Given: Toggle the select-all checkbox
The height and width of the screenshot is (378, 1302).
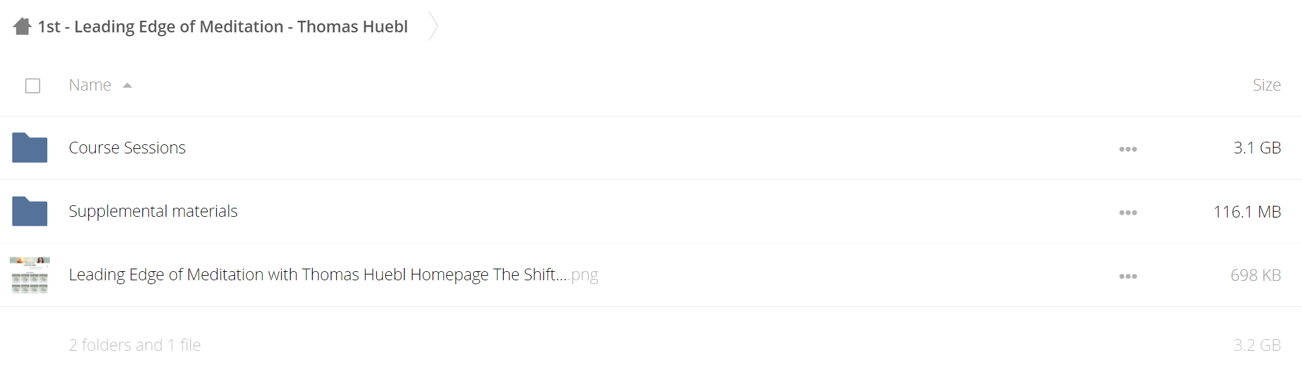Looking at the screenshot, I should [33, 85].
